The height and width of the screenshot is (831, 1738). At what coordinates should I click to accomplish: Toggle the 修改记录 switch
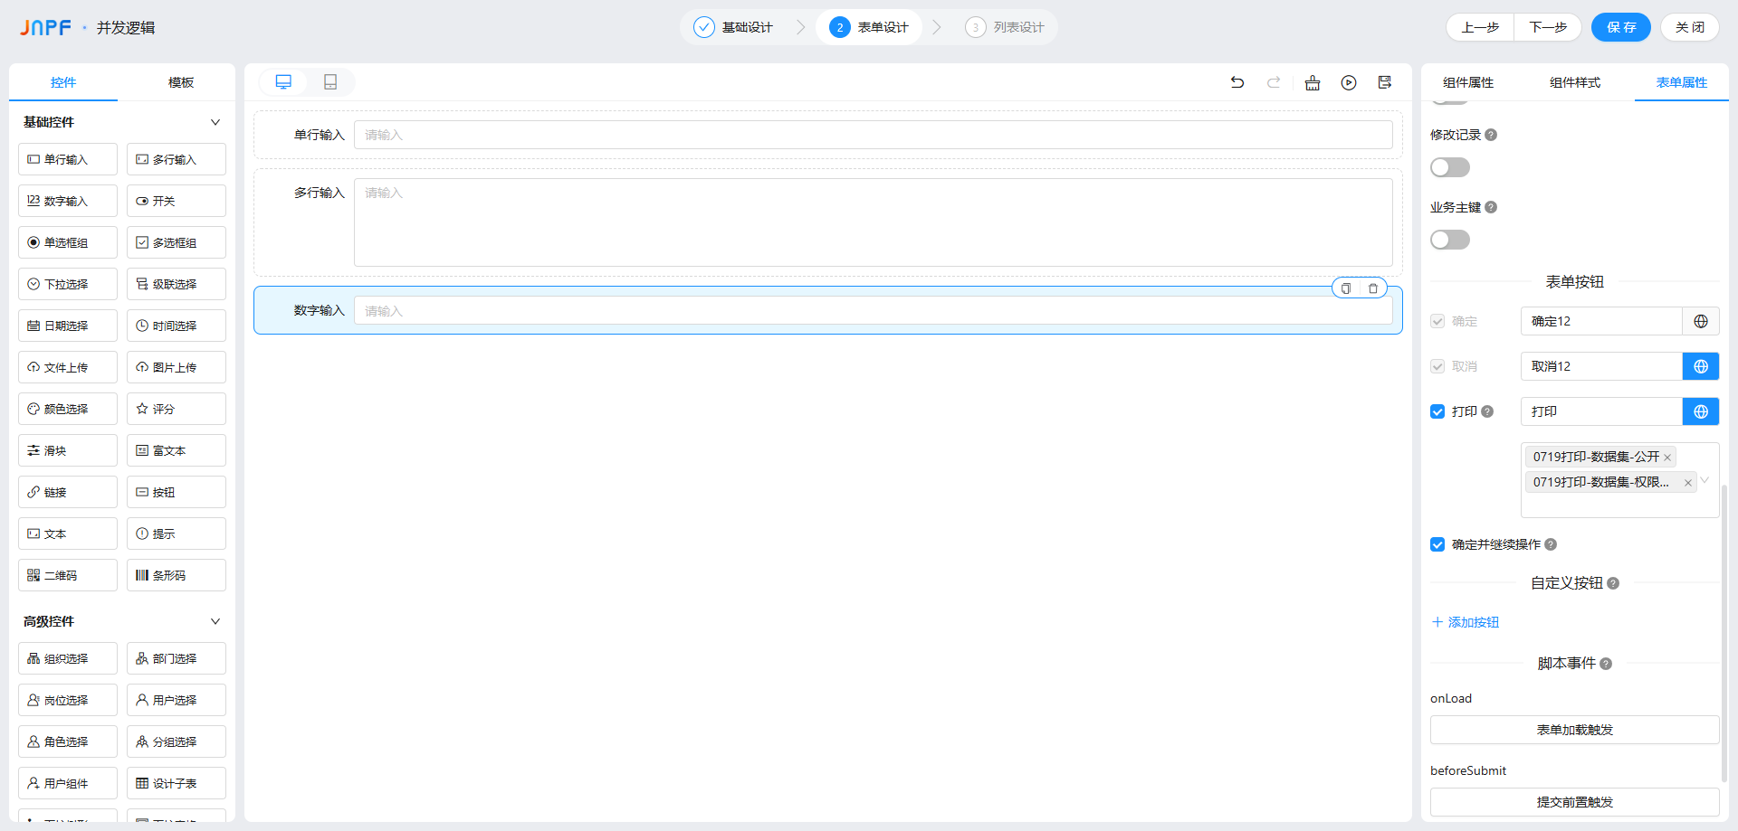point(1450,167)
